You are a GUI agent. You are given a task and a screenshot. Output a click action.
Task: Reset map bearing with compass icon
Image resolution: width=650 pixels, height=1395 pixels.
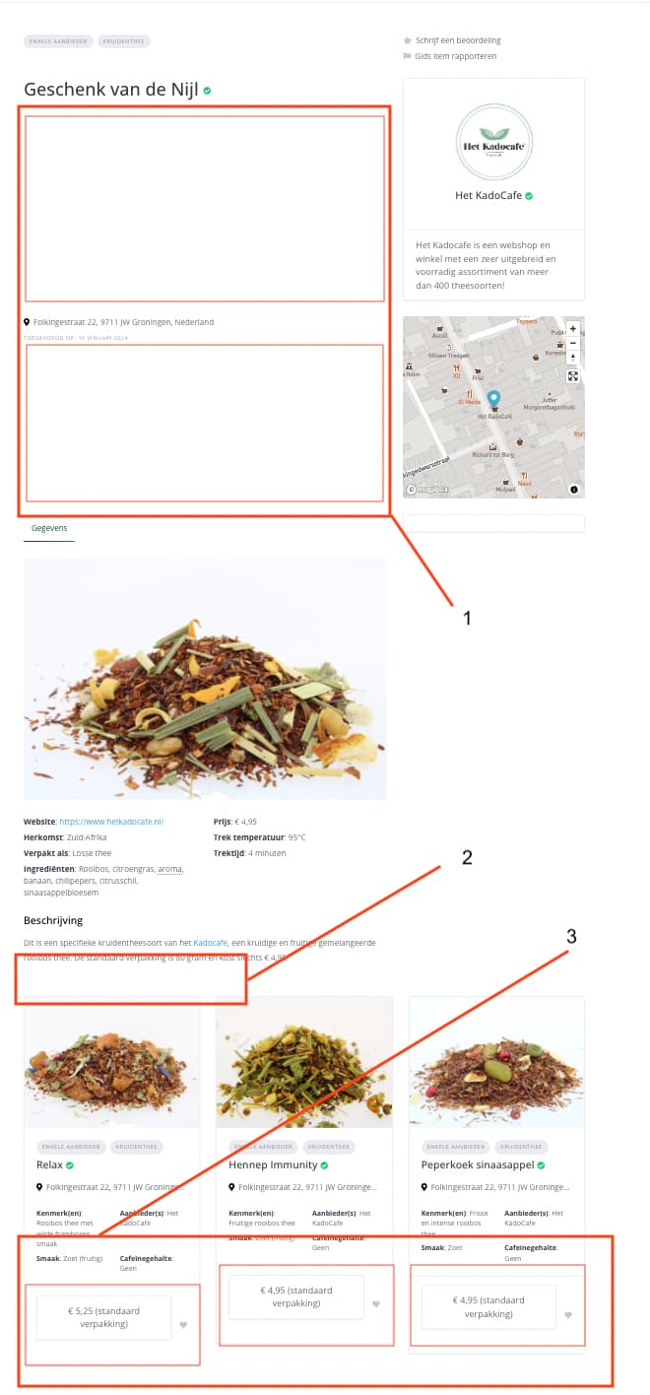coord(573,357)
